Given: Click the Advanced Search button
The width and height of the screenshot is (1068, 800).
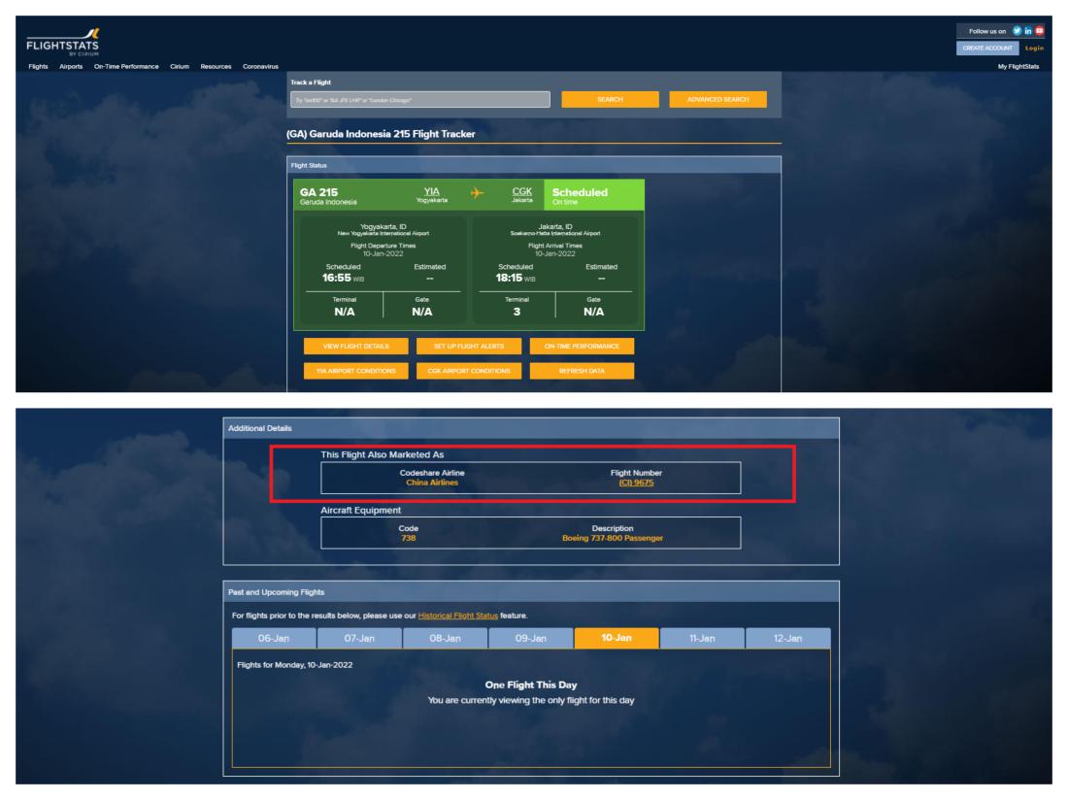Looking at the screenshot, I should [x=718, y=99].
